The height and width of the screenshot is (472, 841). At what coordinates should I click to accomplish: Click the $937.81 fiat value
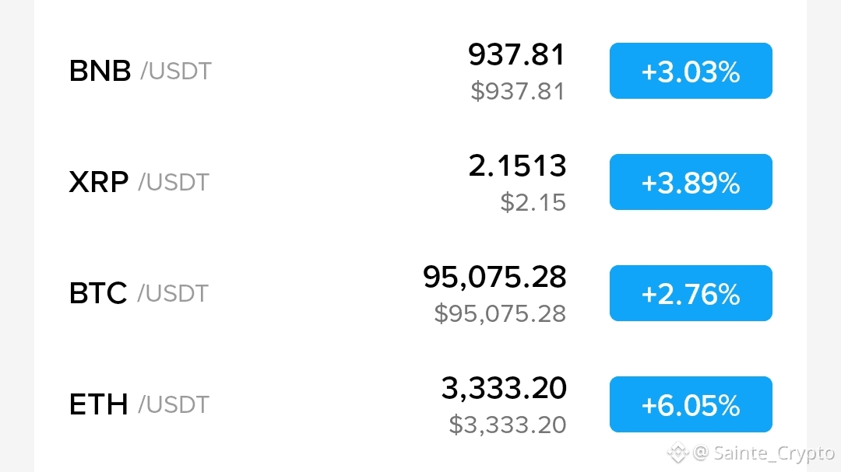[x=518, y=91]
